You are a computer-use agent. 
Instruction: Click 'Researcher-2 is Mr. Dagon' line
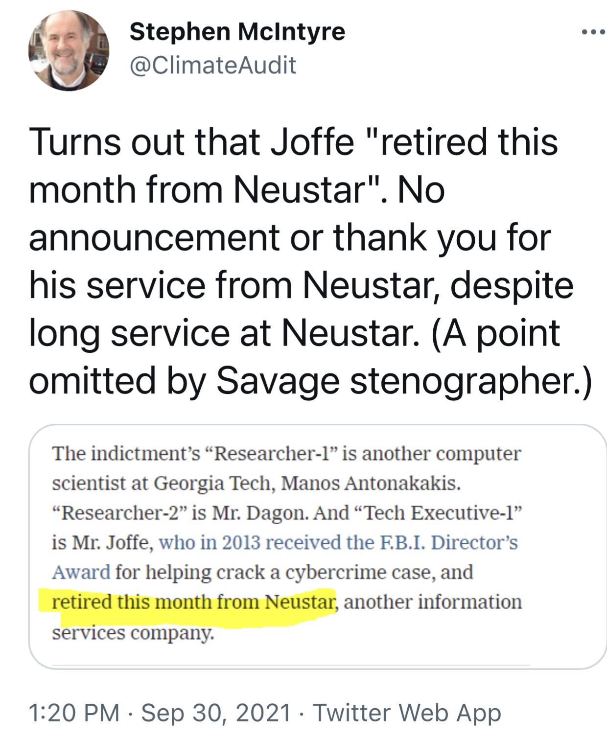click(179, 513)
